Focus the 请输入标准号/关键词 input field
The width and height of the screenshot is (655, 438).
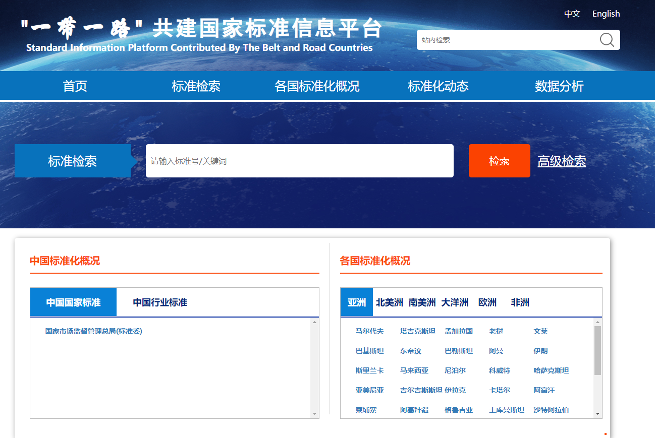299,161
